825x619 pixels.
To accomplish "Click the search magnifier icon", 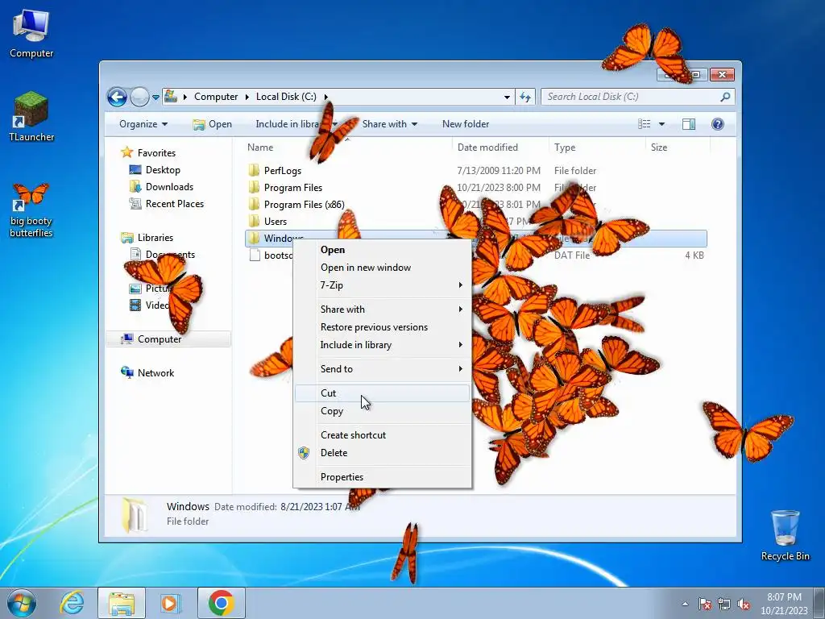I will [725, 97].
